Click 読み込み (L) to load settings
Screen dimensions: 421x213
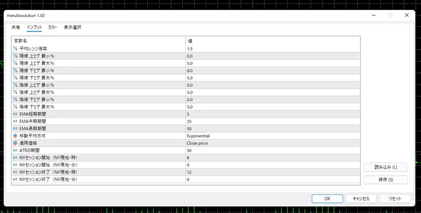click(385, 167)
